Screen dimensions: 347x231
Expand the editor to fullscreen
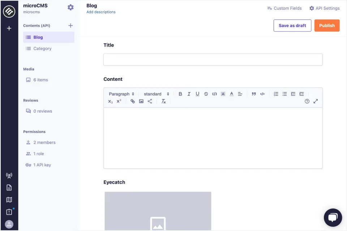pos(315,101)
